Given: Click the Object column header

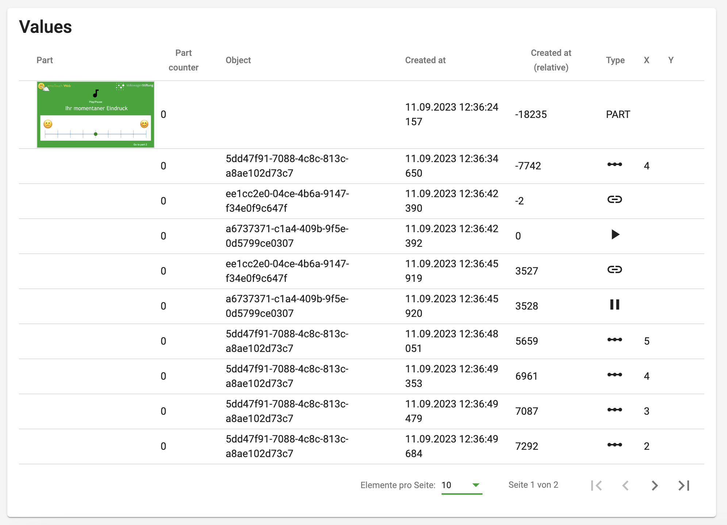Looking at the screenshot, I should tap(238, 60).
